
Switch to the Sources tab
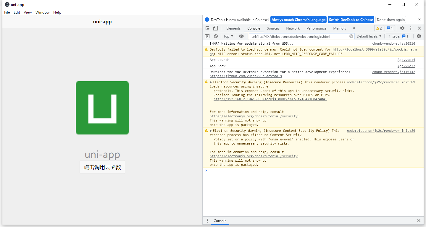[273, 28]
